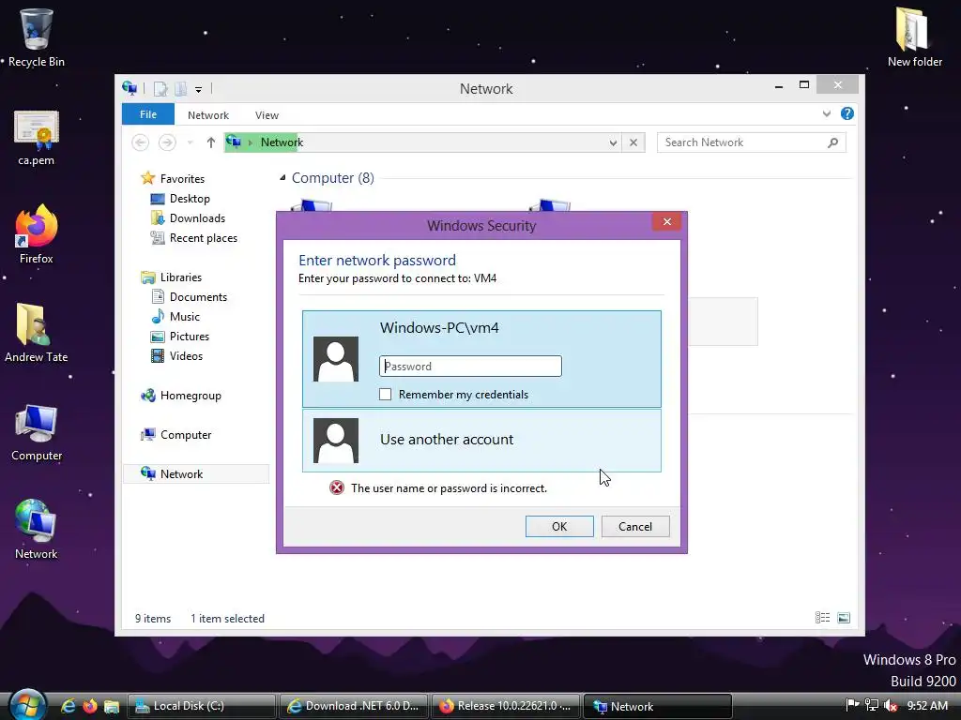Viewport: 961px width, 720px height.
Task: Open the Network desktop icon
Action: coord(37,531)
